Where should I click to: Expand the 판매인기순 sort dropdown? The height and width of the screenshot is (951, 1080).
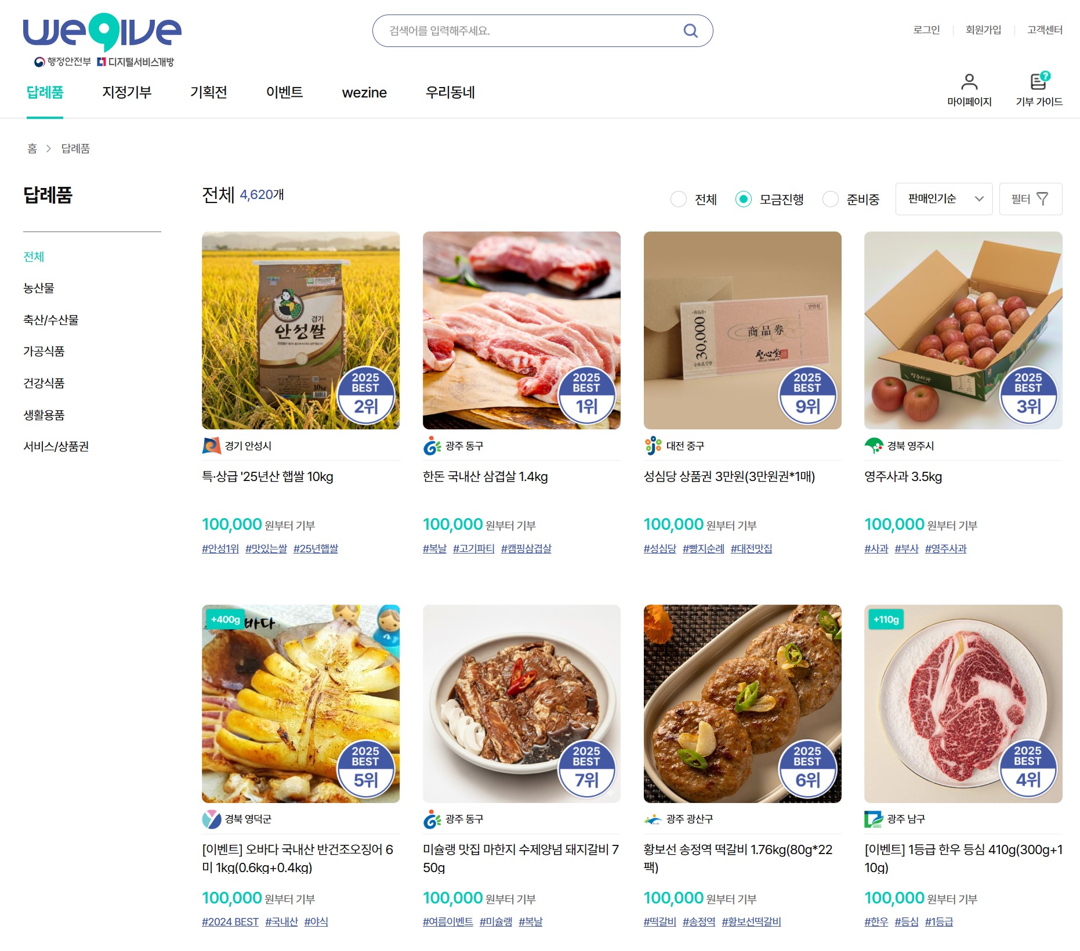(944, 199)
